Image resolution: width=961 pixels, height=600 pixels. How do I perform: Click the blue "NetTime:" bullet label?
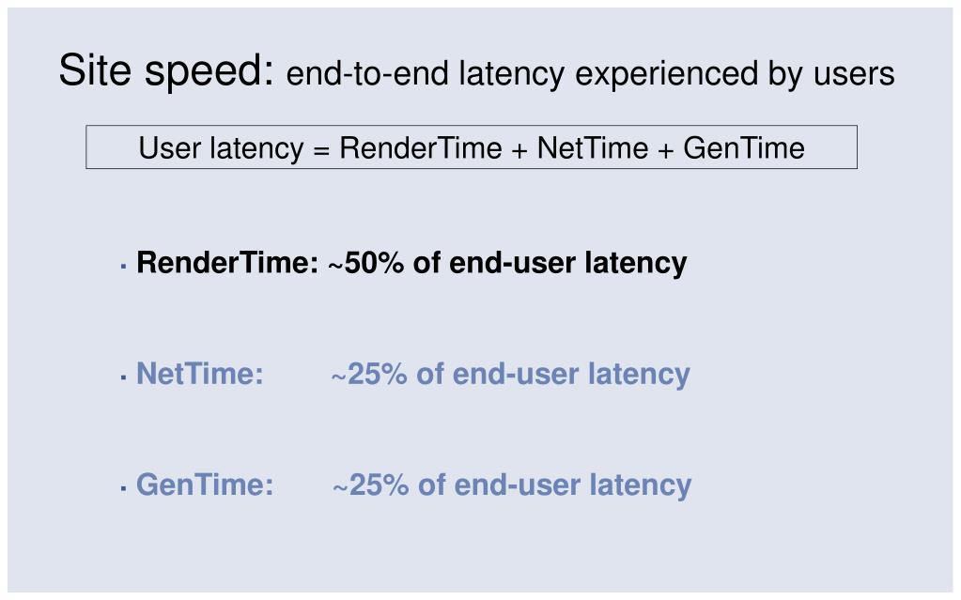click(x=200, y=373)
